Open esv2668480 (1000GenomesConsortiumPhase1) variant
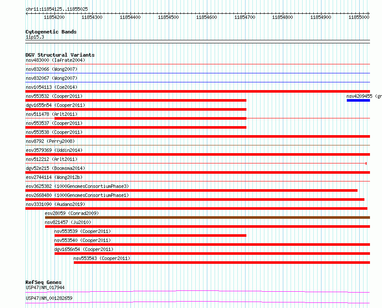Image resolution: width=382 pixels, height=308 pixels. click(x=77, y=195)
